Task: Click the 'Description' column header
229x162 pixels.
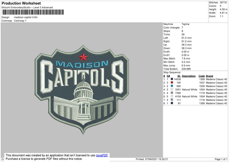Action: click(189, 76)
